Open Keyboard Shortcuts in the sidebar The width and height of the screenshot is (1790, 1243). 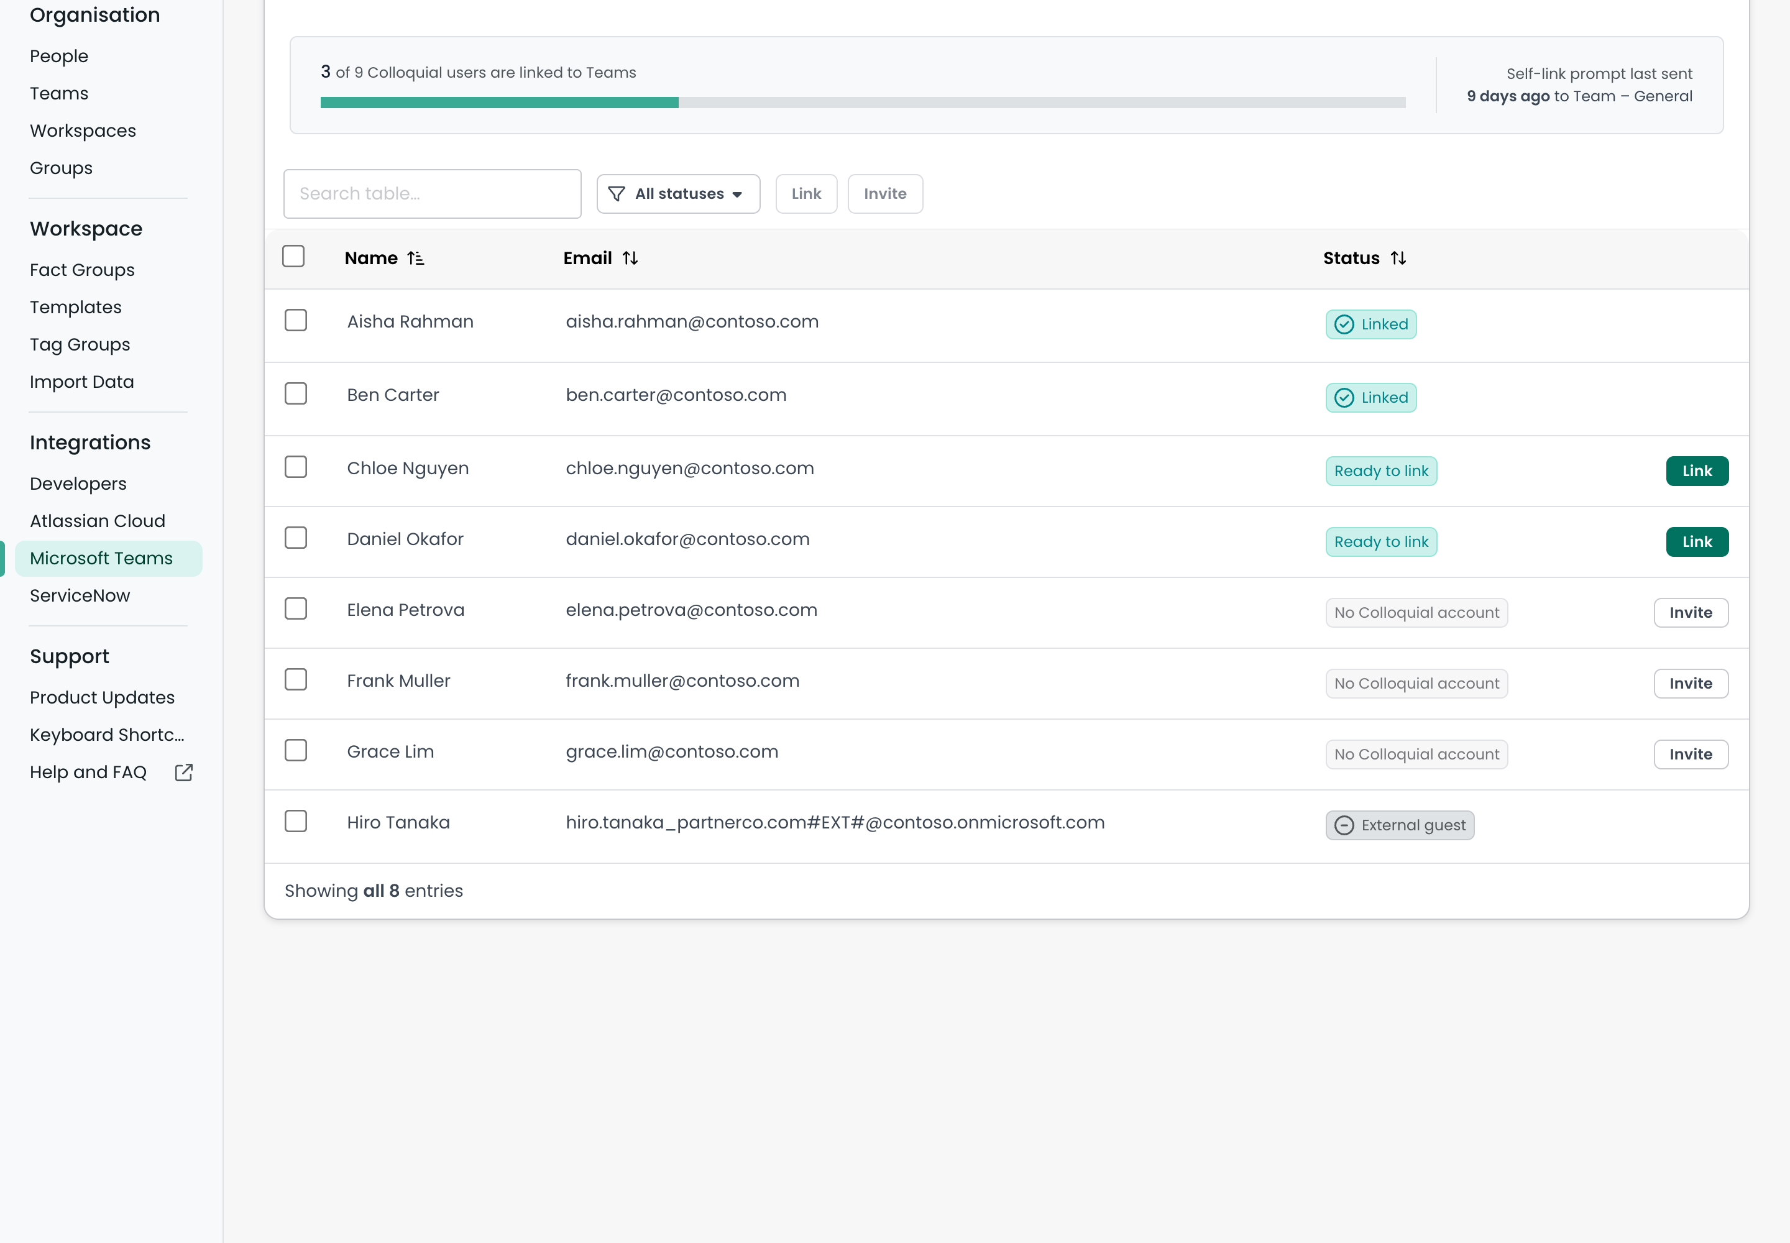[108, 735]
